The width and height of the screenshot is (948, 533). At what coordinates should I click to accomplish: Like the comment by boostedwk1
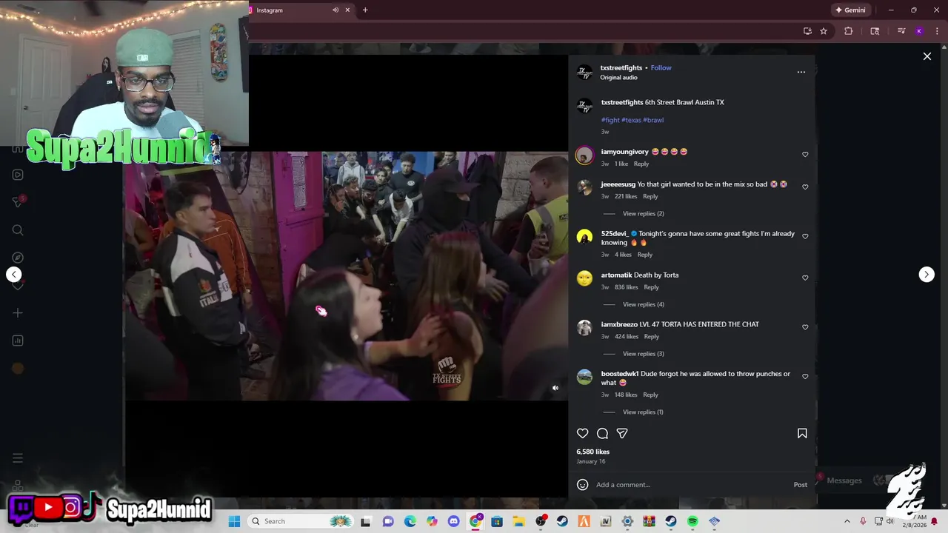click(x=805, y=377)
